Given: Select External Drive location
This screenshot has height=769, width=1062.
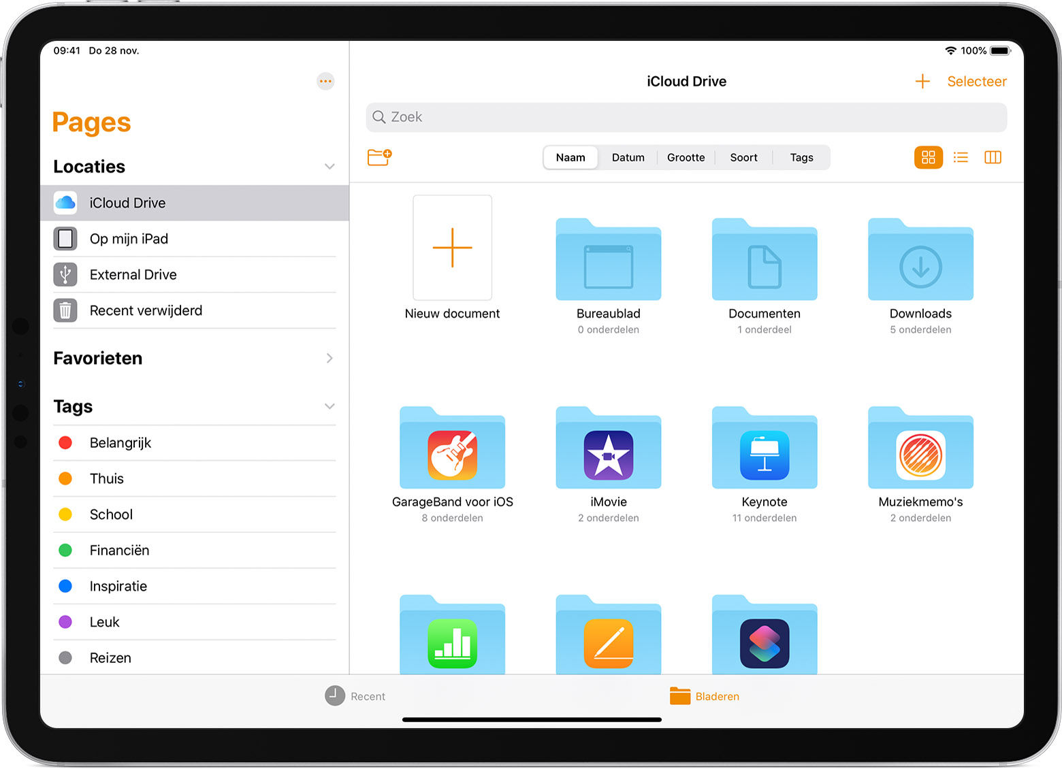Looking at the screenshot, I should (x=195, y=275).
